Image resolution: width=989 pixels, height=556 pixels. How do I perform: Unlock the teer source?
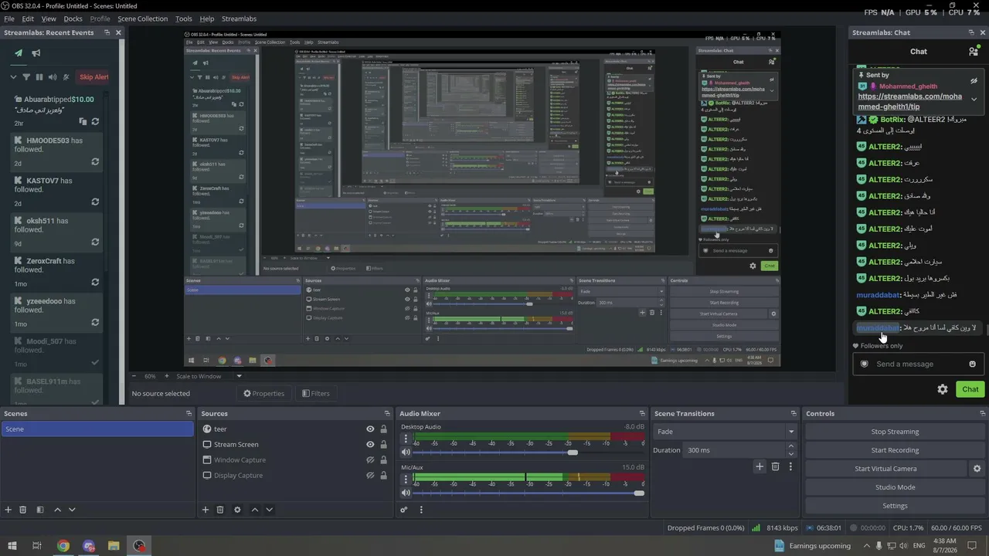[x=383, y=429]
